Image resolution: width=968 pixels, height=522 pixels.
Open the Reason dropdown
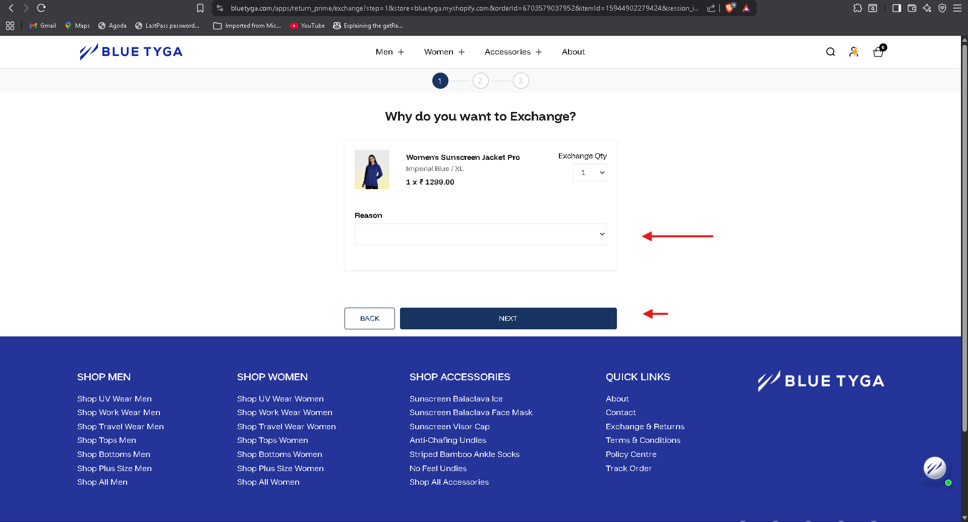pyautogui.click(x=480, y=234)
